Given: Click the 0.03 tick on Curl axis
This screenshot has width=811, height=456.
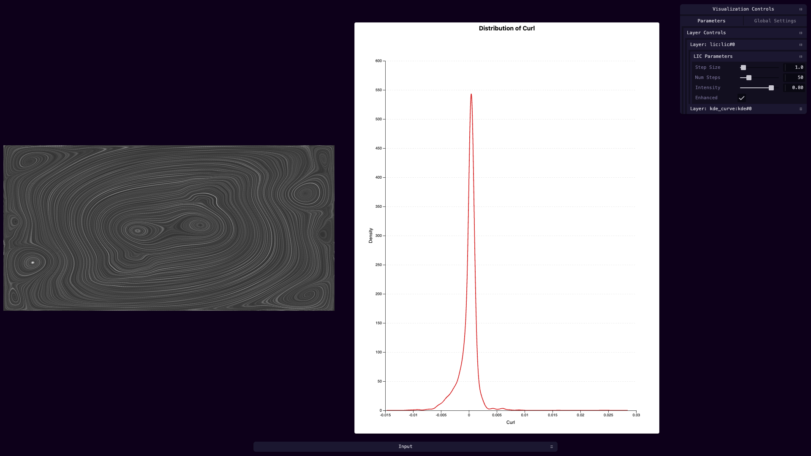Looking at the screenshot, I should click(x=636, y=415).
